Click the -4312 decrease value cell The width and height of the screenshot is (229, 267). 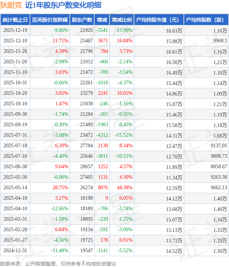[x=101, y=135]
